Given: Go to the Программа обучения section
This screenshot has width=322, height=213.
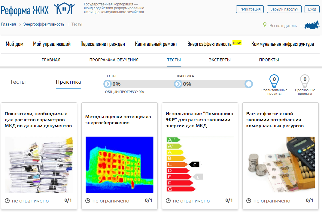Looking at the screenshot, I should (x=114, y=60).
